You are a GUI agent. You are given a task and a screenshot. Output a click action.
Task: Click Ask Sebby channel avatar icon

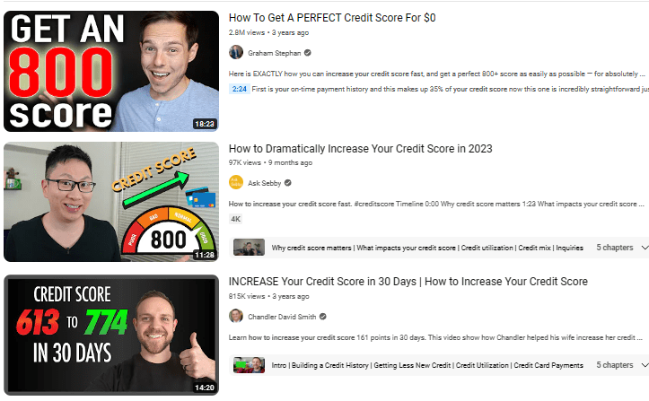tap(236, 182)
